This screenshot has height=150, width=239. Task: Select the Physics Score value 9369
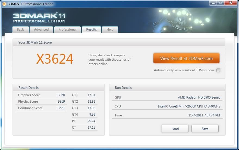click(x=61, y=102)
